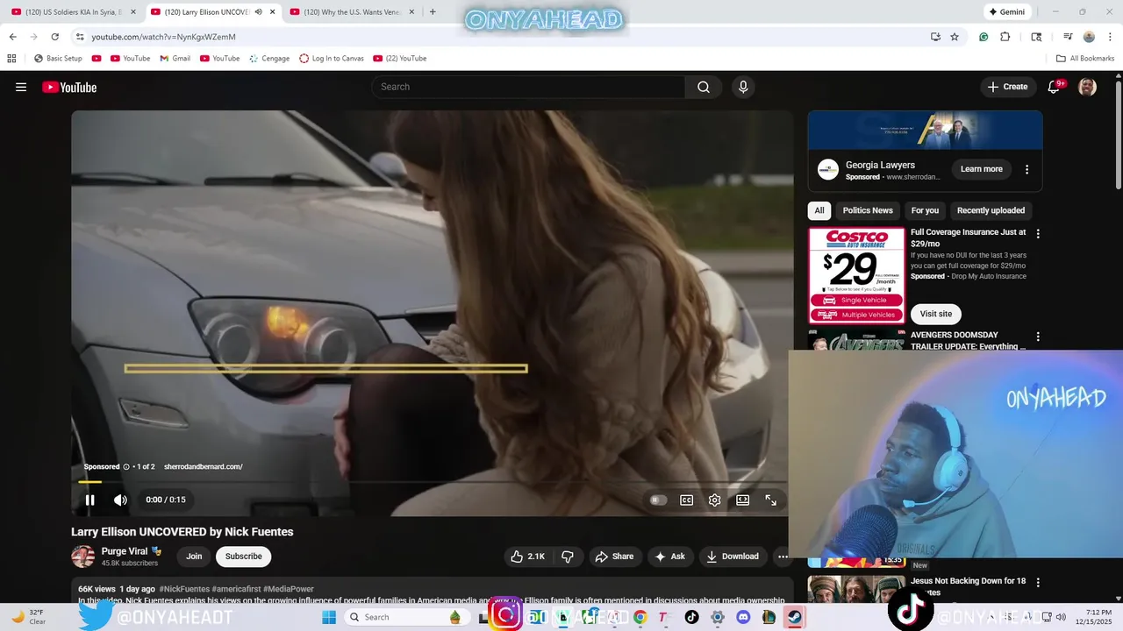
Task: Click the magnifier search button
Action: 704,87
